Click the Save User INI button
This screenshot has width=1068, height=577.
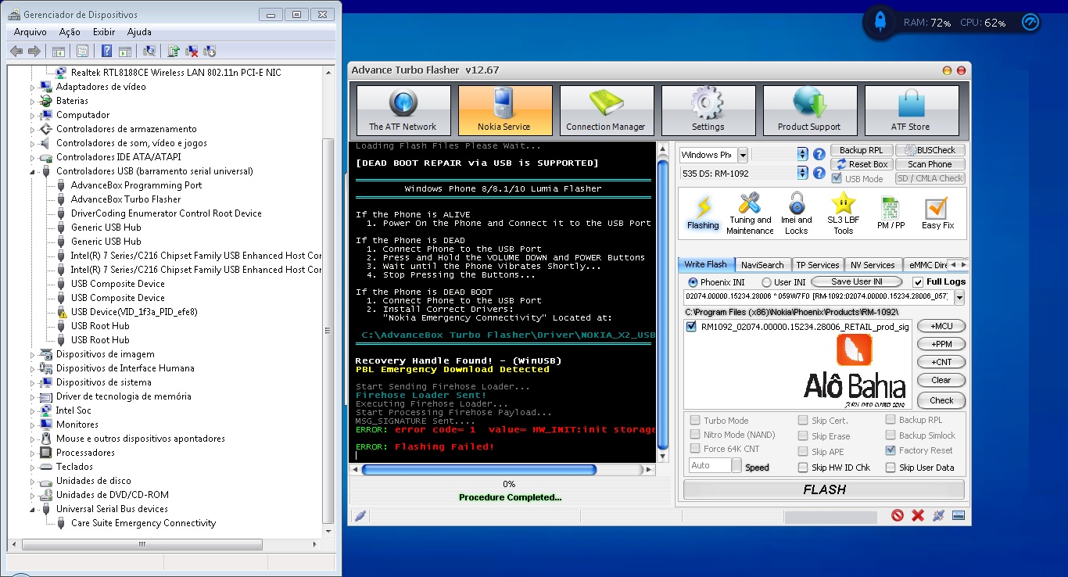[856, 281]
